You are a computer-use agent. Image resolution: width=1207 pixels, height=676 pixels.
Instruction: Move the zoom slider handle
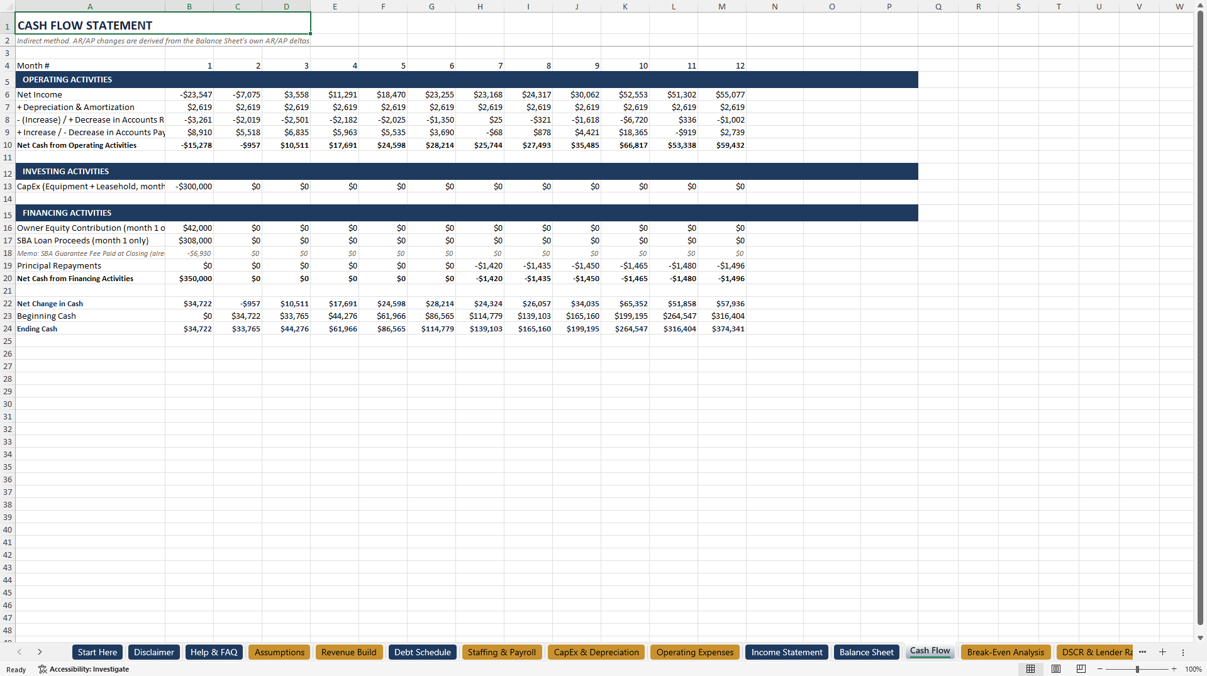tap(1137, 669)
